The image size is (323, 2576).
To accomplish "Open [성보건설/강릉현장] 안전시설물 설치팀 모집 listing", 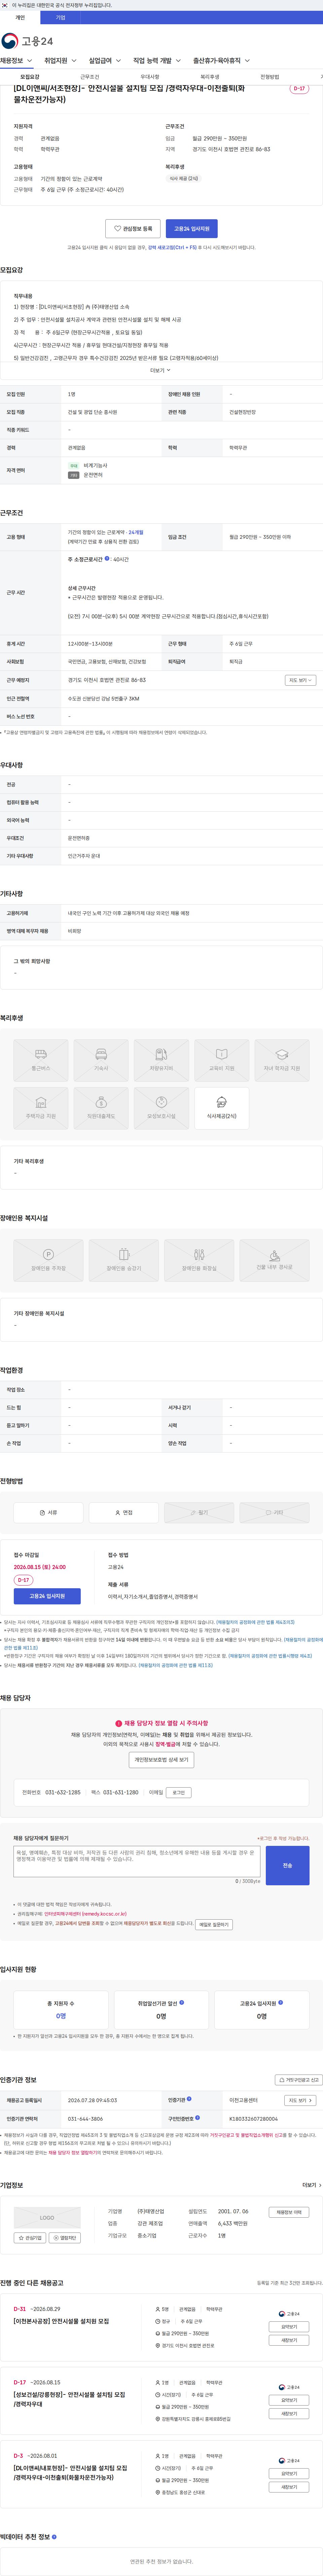I will pyautogui.click(x=69, y=2399).
